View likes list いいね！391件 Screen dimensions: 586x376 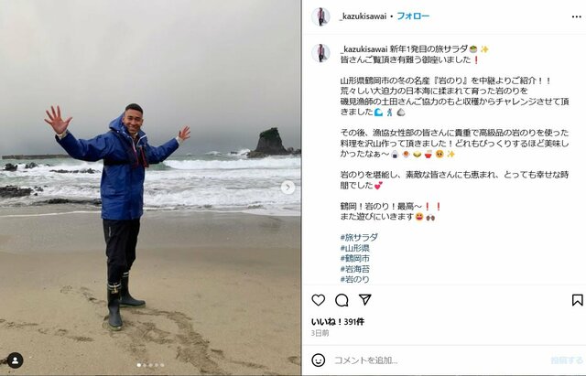pos(338,321)
